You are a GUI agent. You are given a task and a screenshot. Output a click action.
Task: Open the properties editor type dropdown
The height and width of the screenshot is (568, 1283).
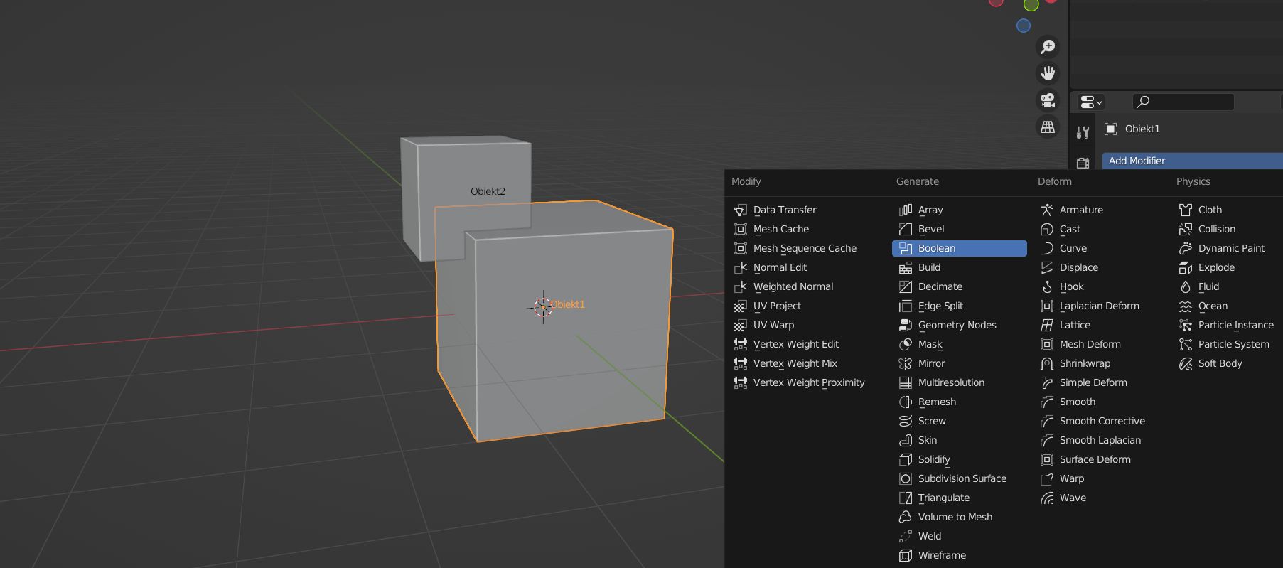[1091, 102]
